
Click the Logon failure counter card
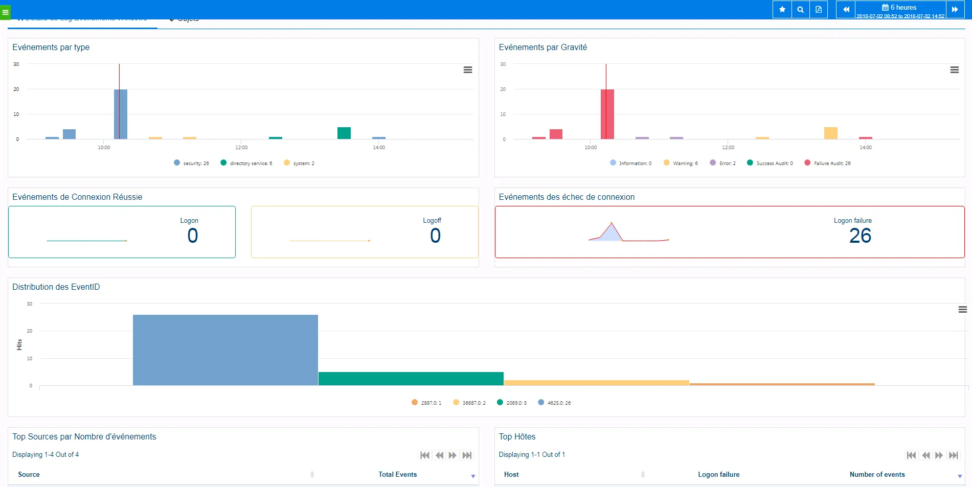coord(729,232)
